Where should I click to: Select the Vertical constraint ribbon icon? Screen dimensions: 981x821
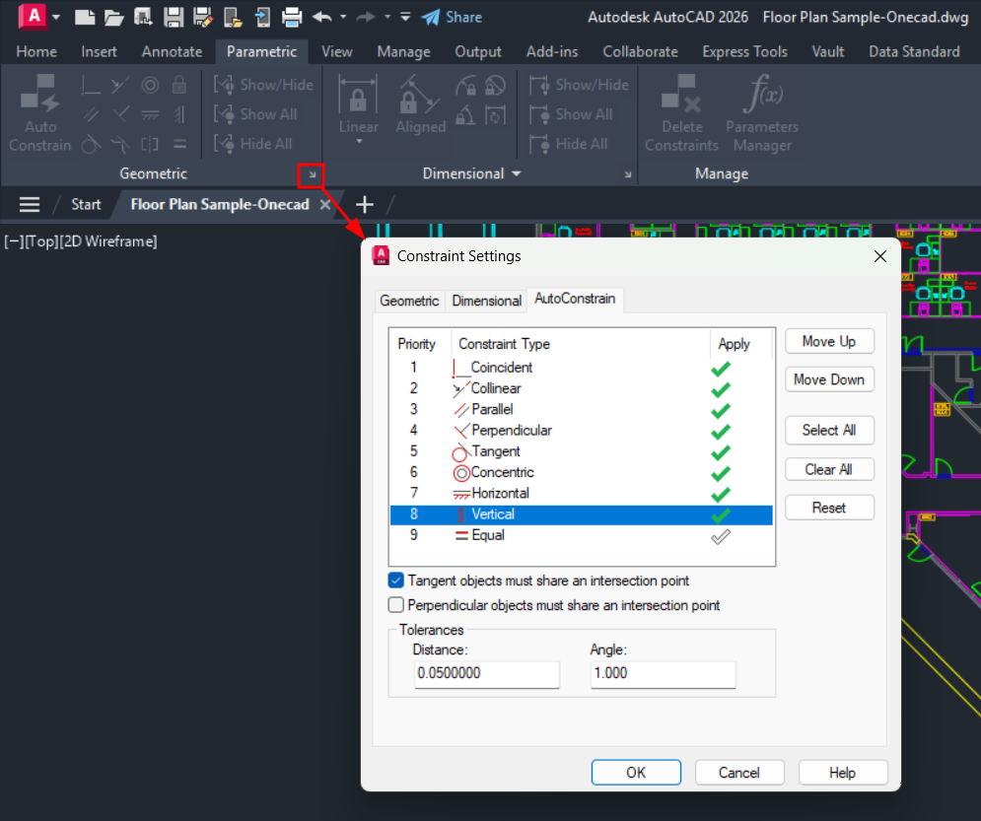click(179, 114)
